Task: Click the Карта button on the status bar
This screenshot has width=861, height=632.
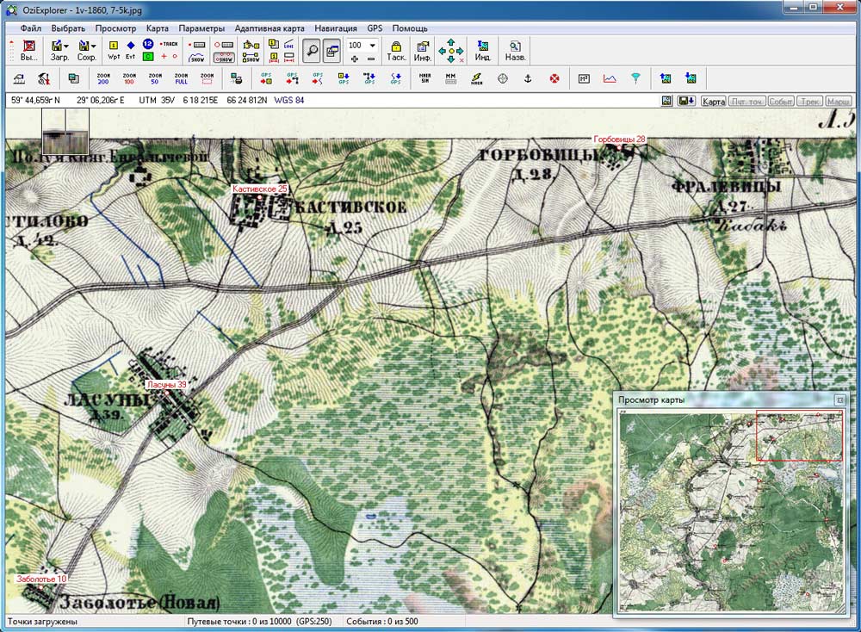Action: coord(713,101)
